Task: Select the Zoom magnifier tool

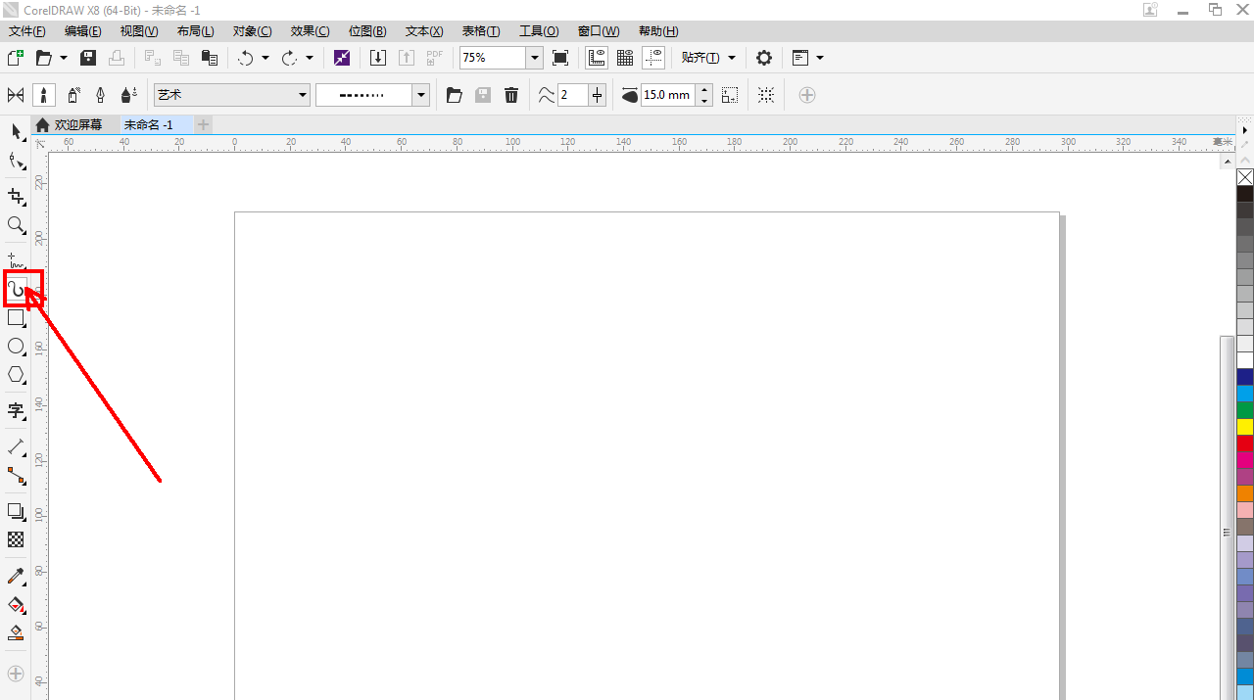Action: tap(16, 225)
